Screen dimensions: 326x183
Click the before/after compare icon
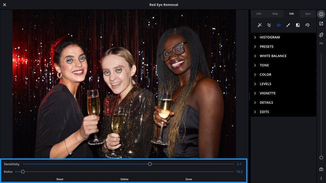tap(298, 25)
